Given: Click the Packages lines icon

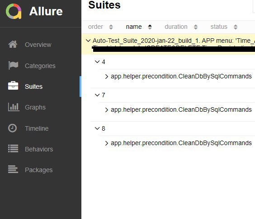Looking at the screenshot, I should [x=13, y=169].
